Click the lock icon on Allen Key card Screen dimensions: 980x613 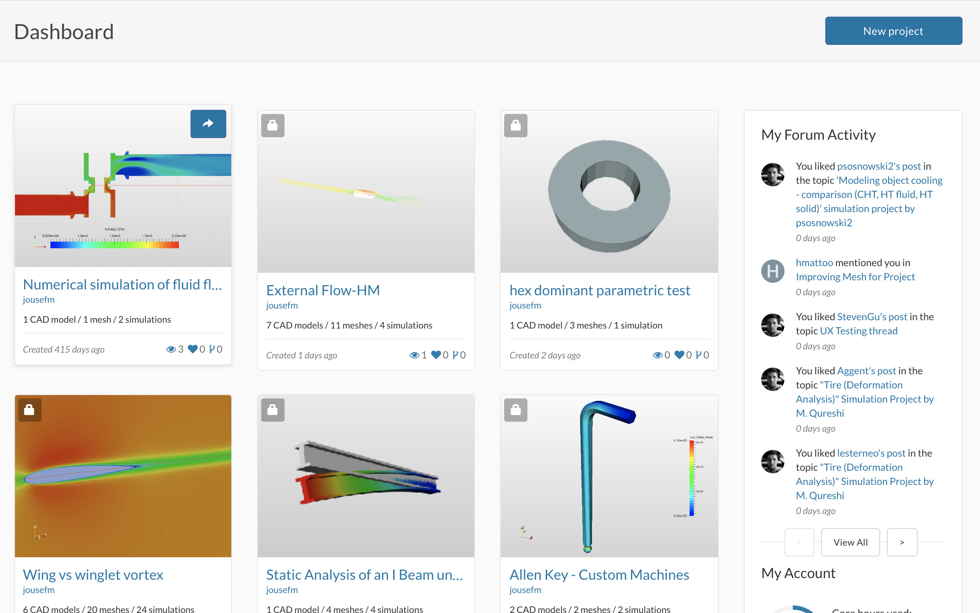click(515, 410)
